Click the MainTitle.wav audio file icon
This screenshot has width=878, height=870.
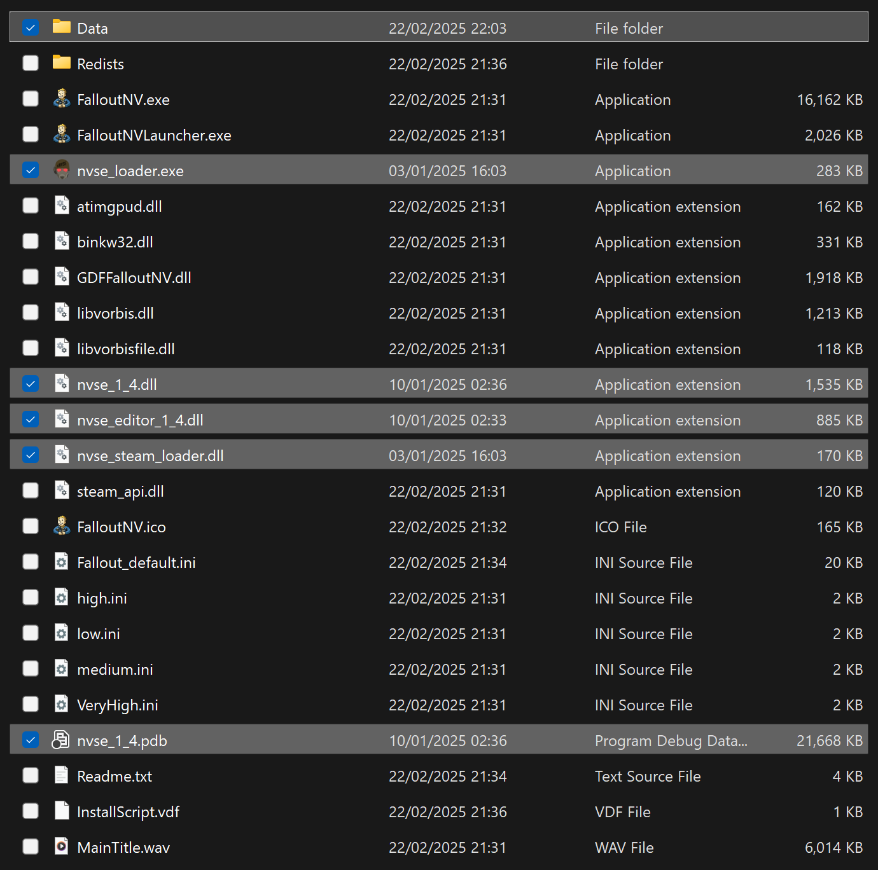coord(62,846)
